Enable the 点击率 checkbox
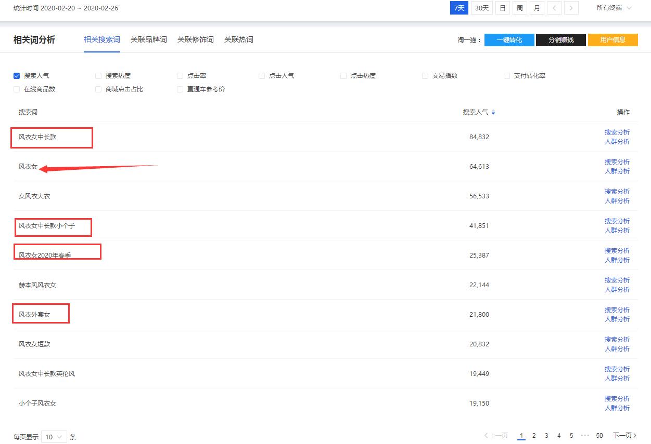The height and width of the screenshot is (444, 651). tap(180, 75)
